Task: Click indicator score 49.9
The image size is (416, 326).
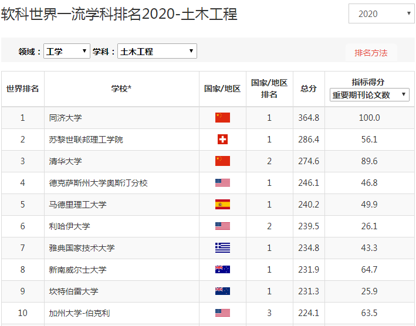Action: [x=369, y=205]
